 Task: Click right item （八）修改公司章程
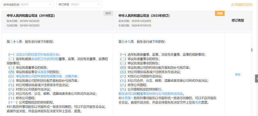(133, 85)
